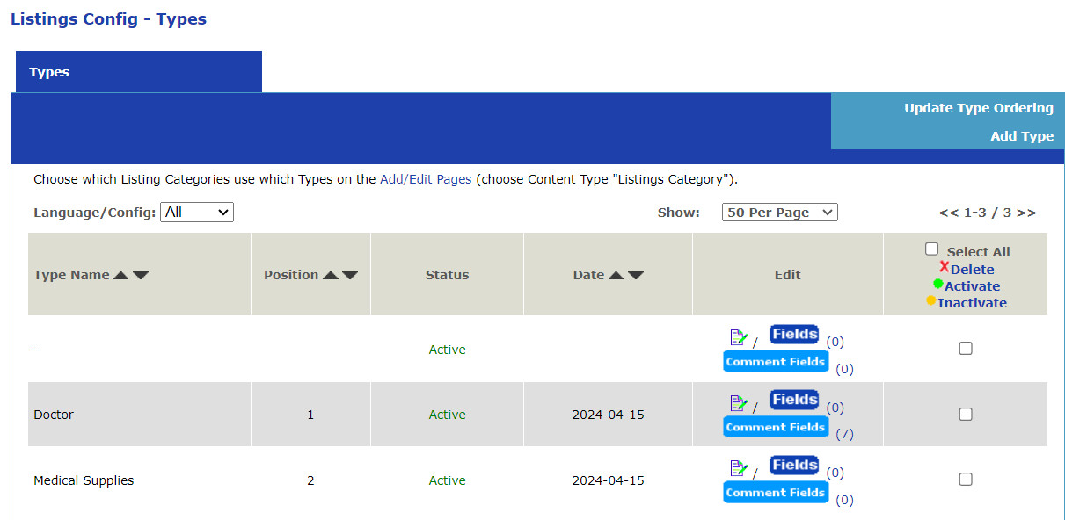Click Add Type
The height and width of the screenshot is (520, 1065).
[1021, 136]
